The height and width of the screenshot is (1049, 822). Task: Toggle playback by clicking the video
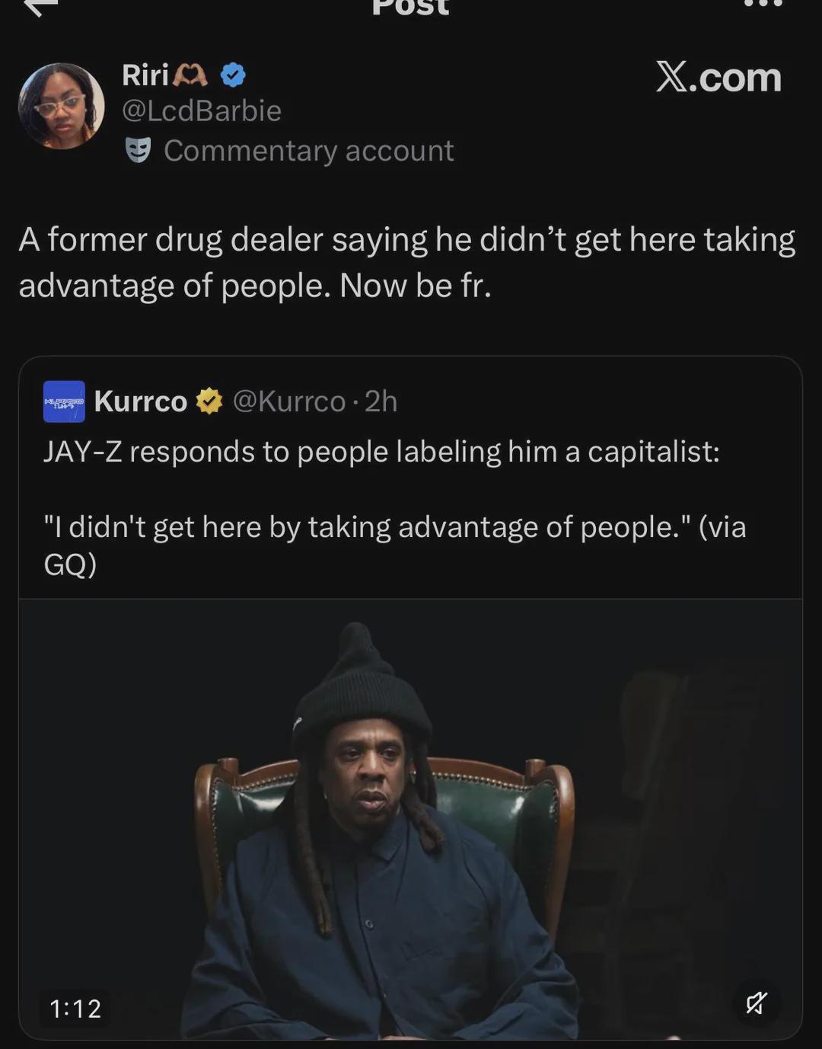[x=411, y=823]
